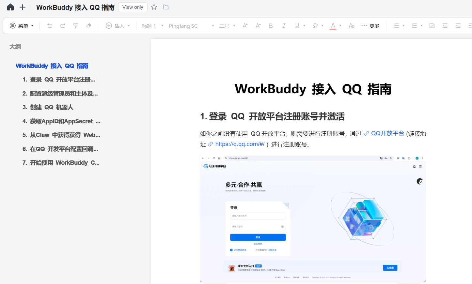The height and width of the screenshot is (284, 472).
Task: Increase font size with A+ icon
Action: 245,26
